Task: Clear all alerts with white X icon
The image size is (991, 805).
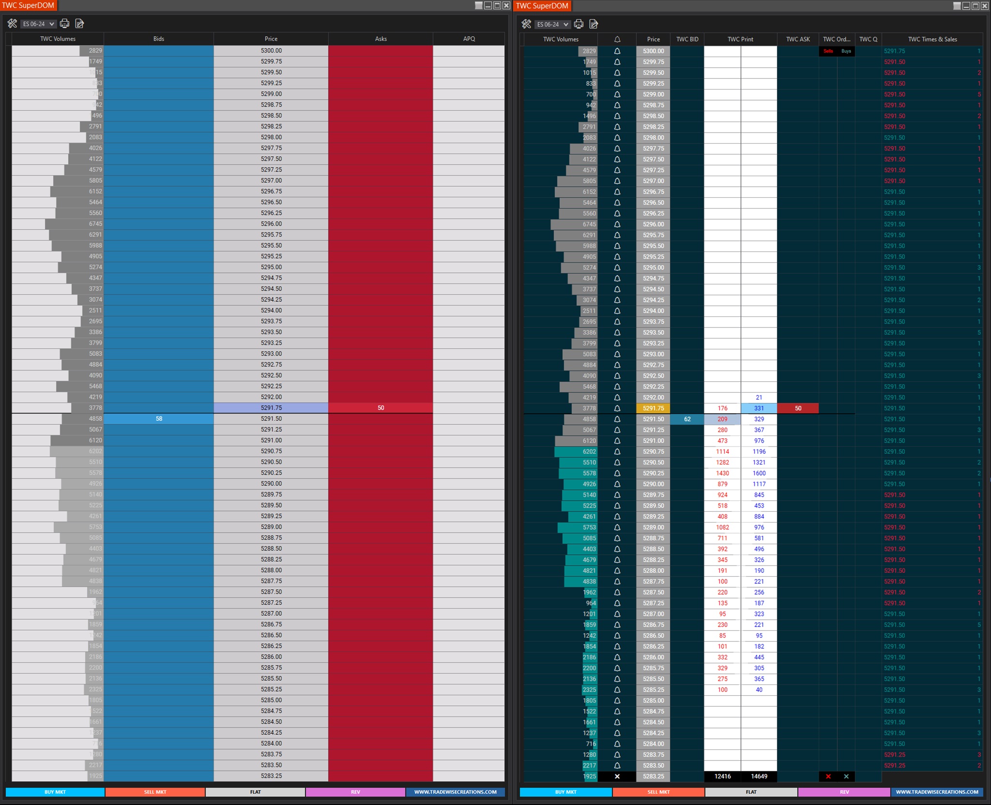Action: pyautogui.click(x=617, y=776)
